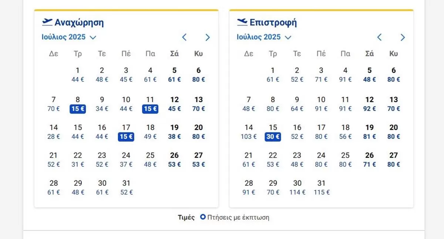Pick return July 31 priced 115 €

321,188
